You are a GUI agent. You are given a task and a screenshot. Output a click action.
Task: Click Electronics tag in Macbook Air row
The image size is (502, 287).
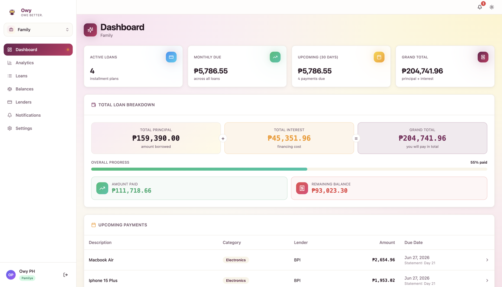tap(236, 260)
